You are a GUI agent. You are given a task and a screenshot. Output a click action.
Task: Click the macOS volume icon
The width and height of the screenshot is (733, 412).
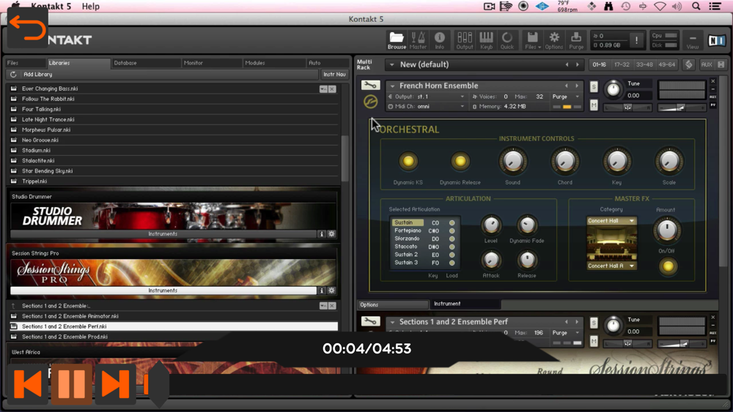coord(677,6)
